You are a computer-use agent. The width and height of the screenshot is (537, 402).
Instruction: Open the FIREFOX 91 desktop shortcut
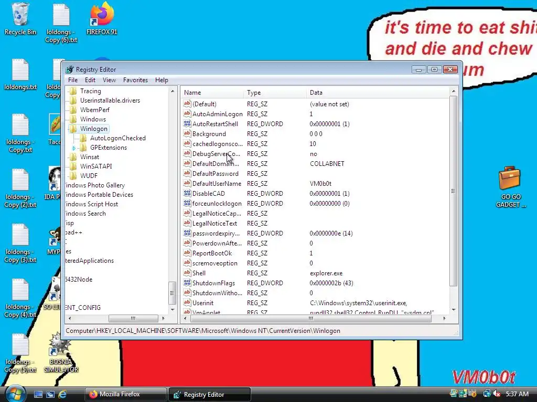102,18
